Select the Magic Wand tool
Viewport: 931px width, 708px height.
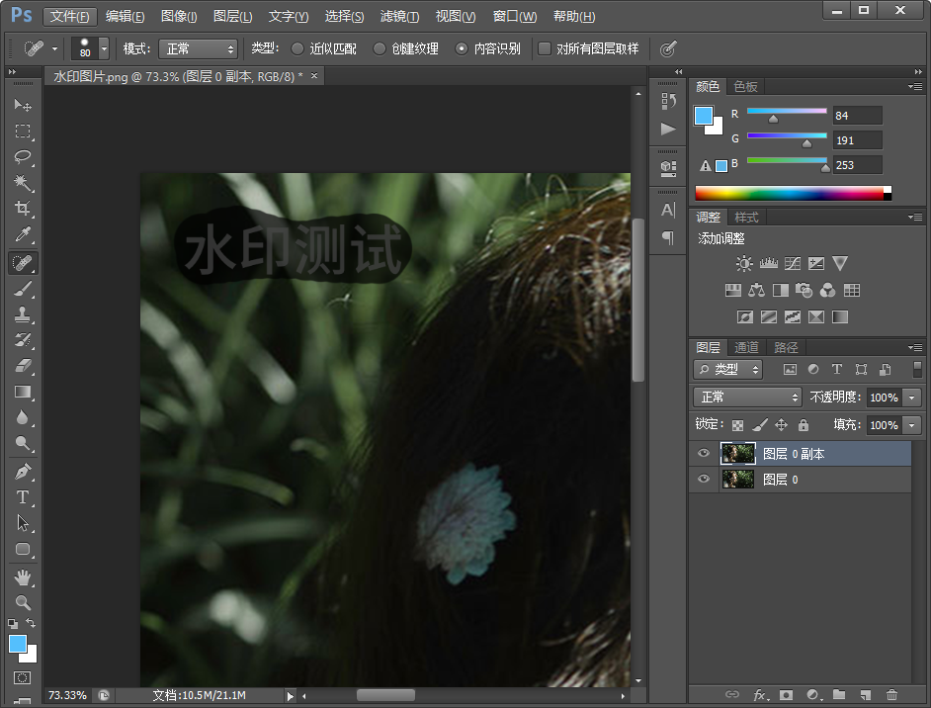[x=22, y=183]
